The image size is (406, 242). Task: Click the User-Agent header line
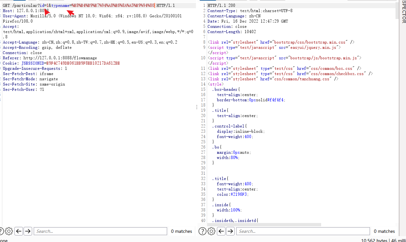(x=93, y=19)
